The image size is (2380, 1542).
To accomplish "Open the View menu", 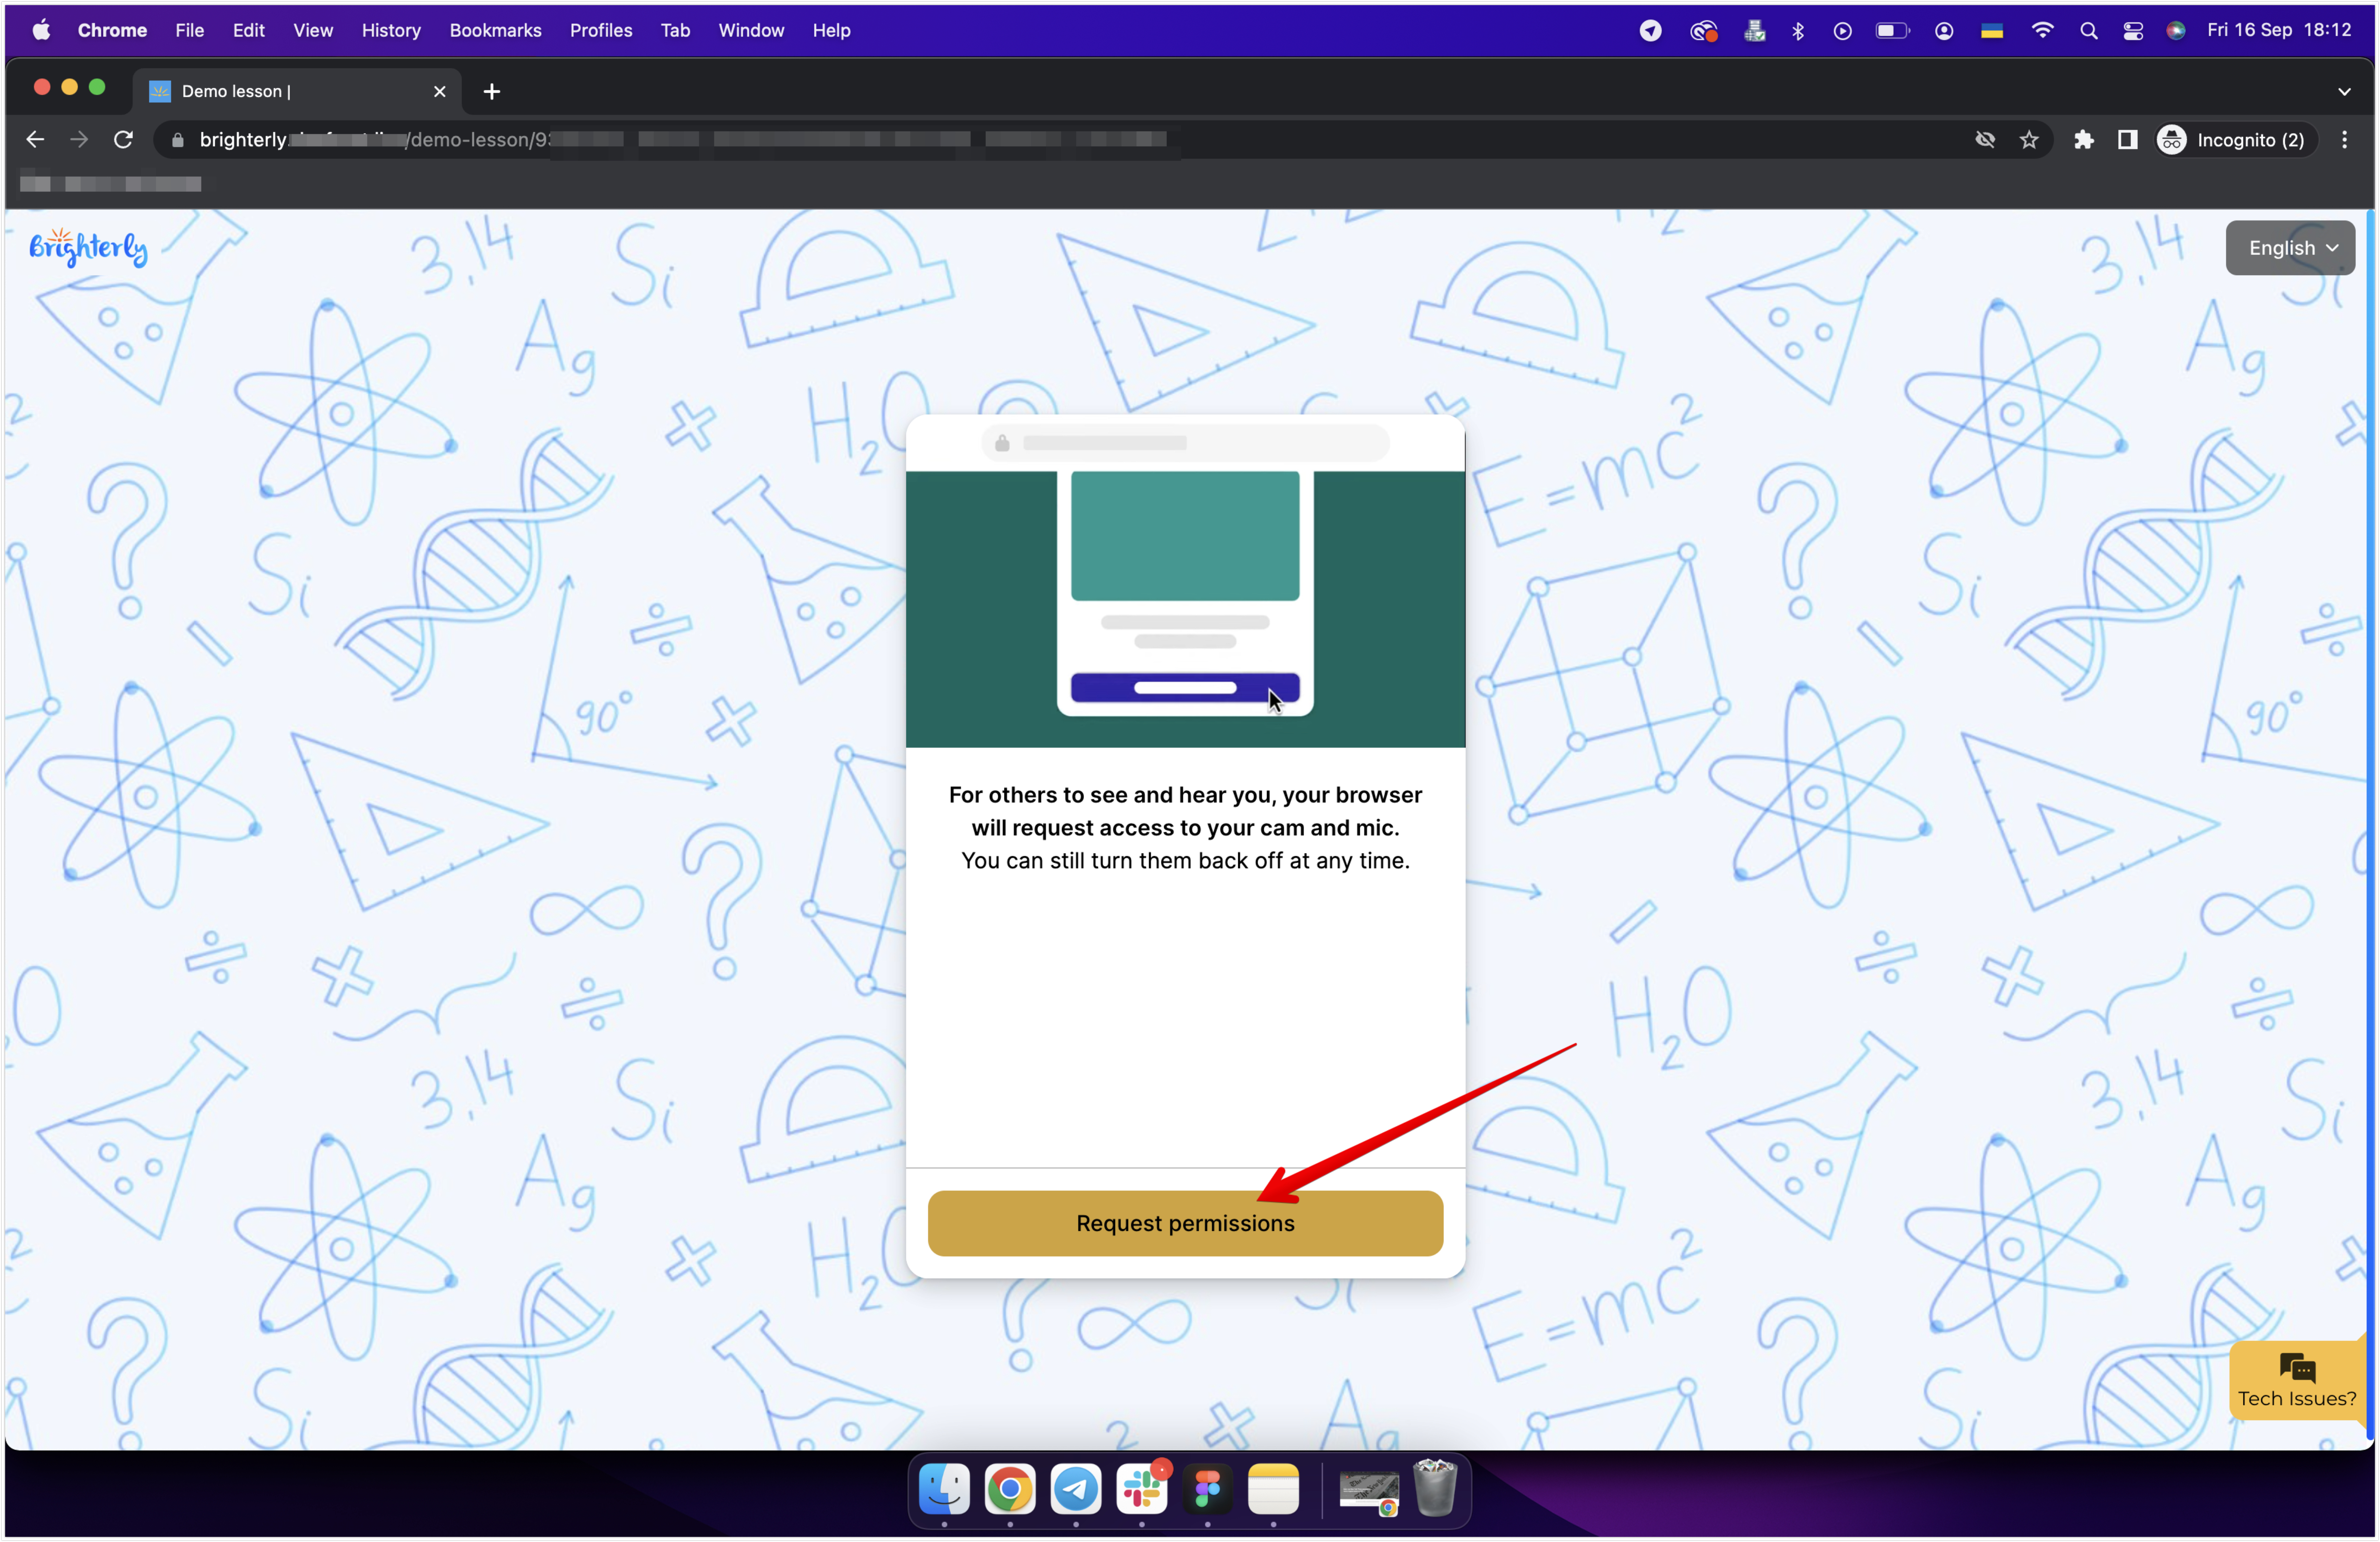I will pyautogui.click(x=313, y=31).
